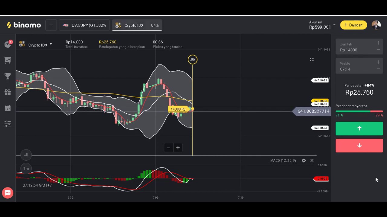
Task: Open the live chat support bubble
Action: click(8, 193)
